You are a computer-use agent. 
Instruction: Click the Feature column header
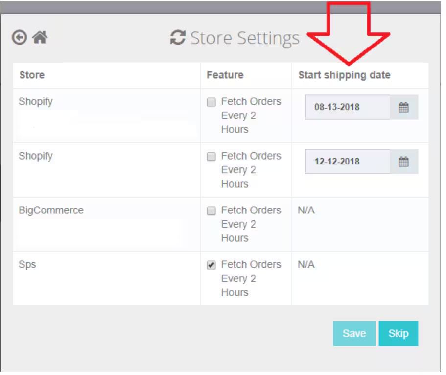pyautogui.click(x=223, y=75)
